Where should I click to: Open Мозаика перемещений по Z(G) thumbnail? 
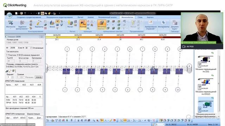click(x=206, y=62)
